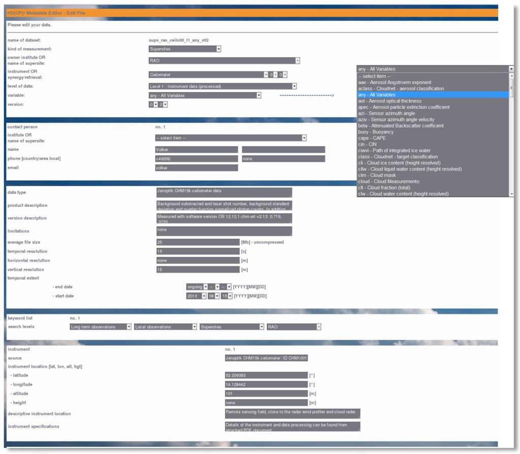Click the variable list scrollbar down arrow
Viewport: 520px width, 454px height.
(x=511, y=194)
